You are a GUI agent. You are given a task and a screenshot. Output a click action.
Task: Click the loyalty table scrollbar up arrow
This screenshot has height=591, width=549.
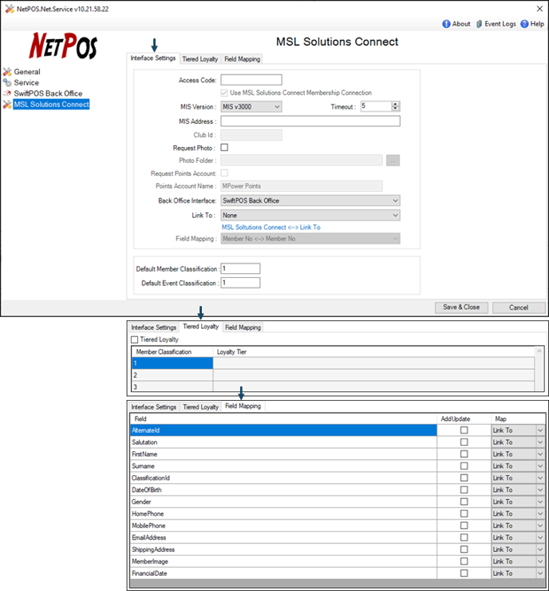pos(539,351)
